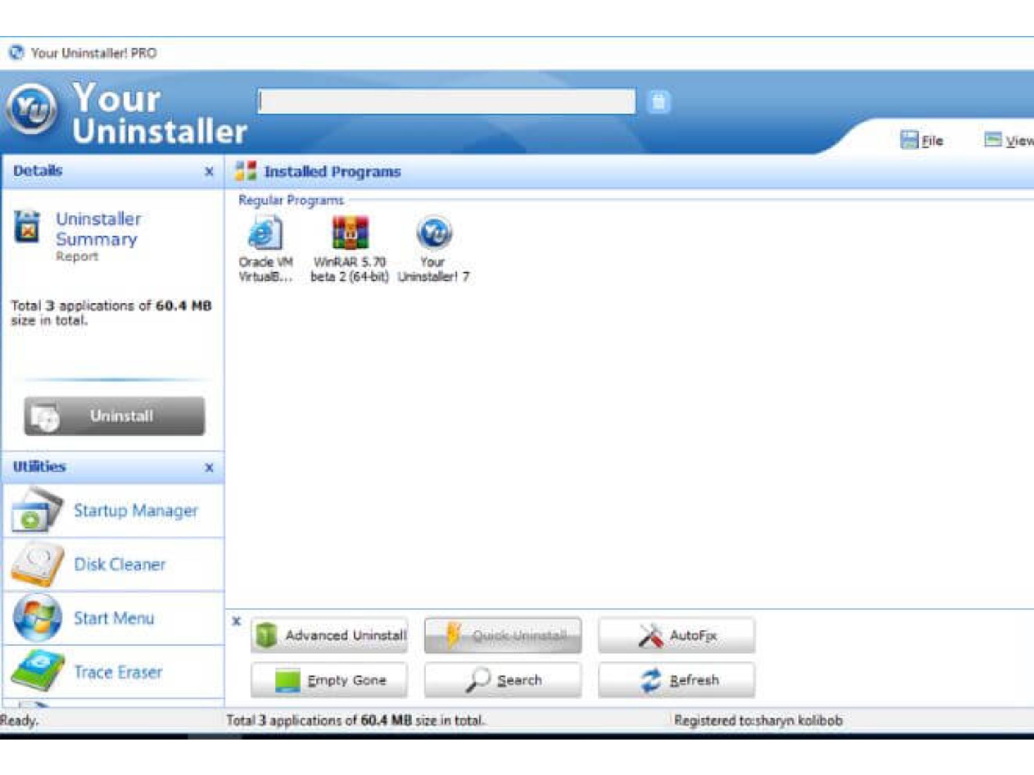Click the Startup Manager icon
This screenshot has width=1034, height=775.
(36, 510)
